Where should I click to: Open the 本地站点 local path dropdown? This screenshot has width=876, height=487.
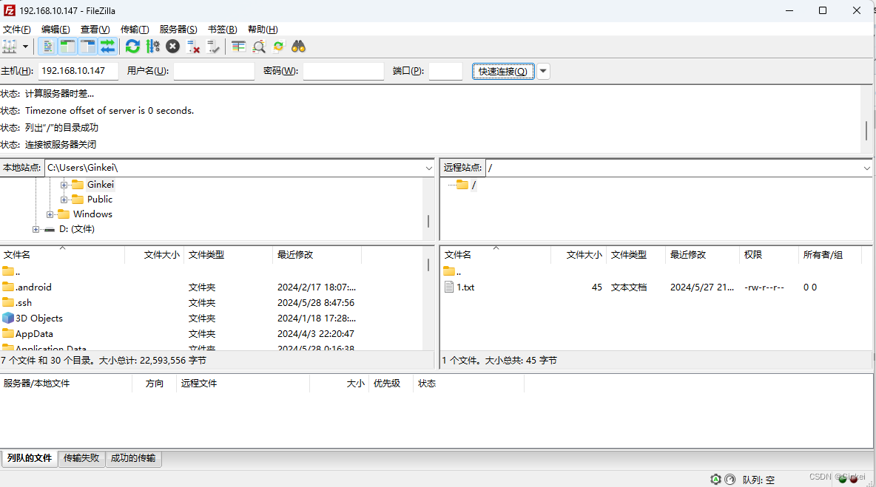[428, 168]
